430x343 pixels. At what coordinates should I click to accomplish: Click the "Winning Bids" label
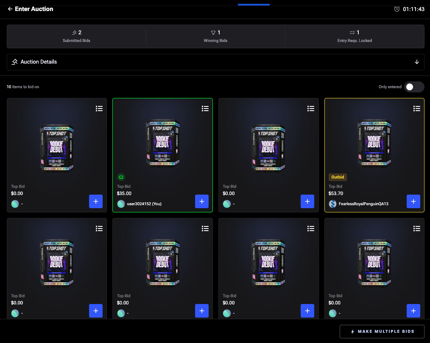click(215, 41)
